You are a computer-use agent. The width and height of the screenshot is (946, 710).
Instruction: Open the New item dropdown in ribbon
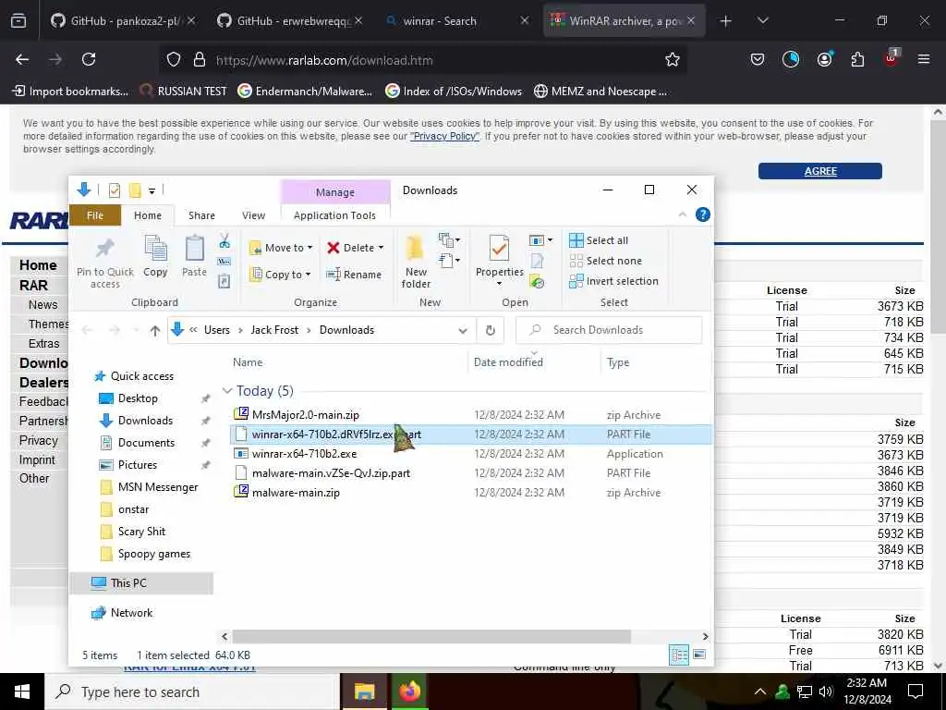pyautogui.click(x=450, y=240)
